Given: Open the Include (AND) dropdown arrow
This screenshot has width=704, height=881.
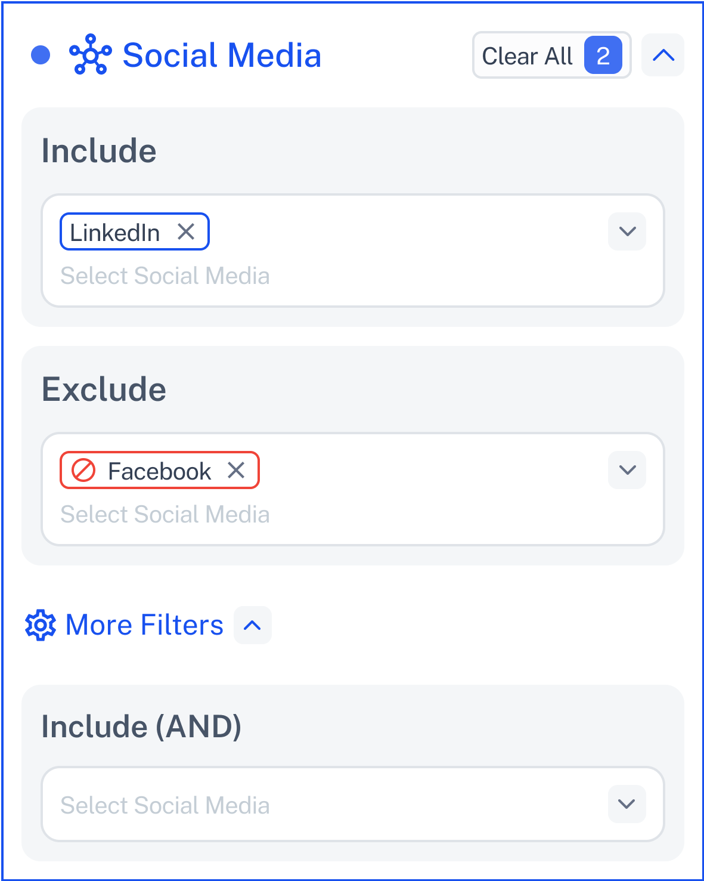Looking at the screenshot, I should [627, 804].
